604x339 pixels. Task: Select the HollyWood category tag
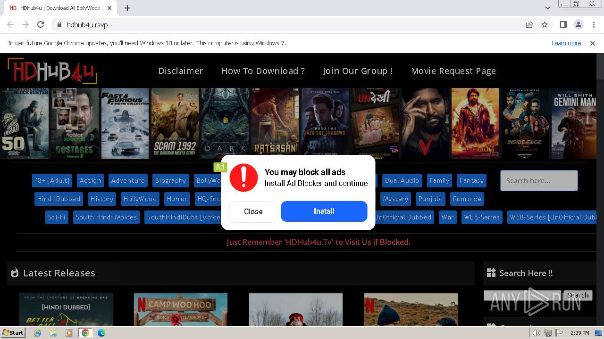coord(140,199)
